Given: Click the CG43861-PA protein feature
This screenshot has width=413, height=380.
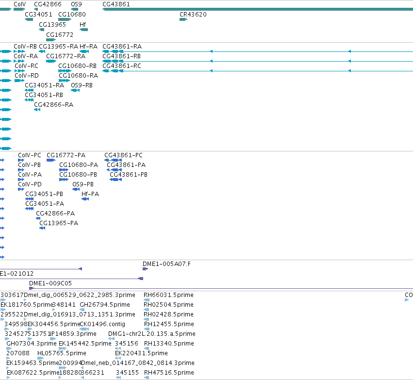Looking at the screenshot, I should coord(114,170).
